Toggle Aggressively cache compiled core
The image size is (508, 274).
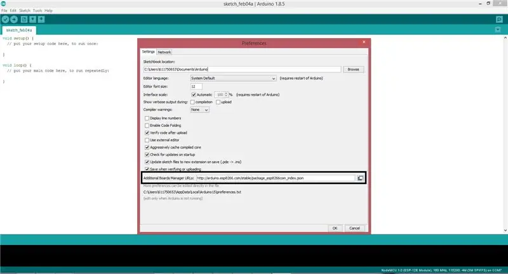tap(147, 148)
